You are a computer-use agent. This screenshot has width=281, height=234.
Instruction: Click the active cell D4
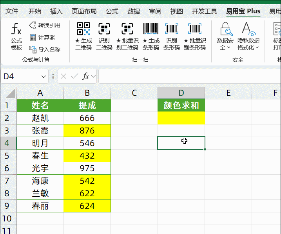pyautogui.click(x=181, y=143)
